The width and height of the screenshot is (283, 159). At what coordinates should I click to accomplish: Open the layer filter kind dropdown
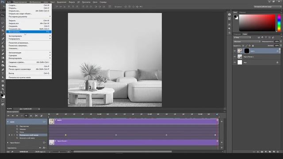[242, 38]
